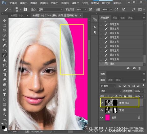This screenshot has width=147, height=134.
Task: Select the Zoom magnifier tool
Action: coord(4,114)
